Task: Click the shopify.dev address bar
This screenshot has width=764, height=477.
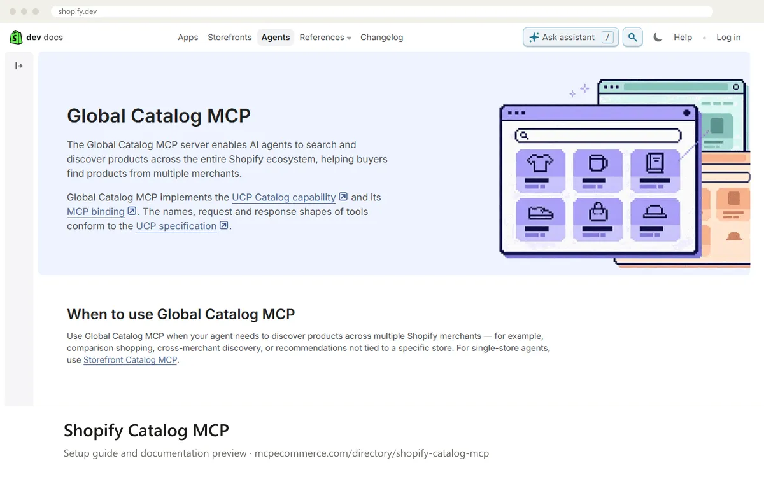Action: [382, 11]
